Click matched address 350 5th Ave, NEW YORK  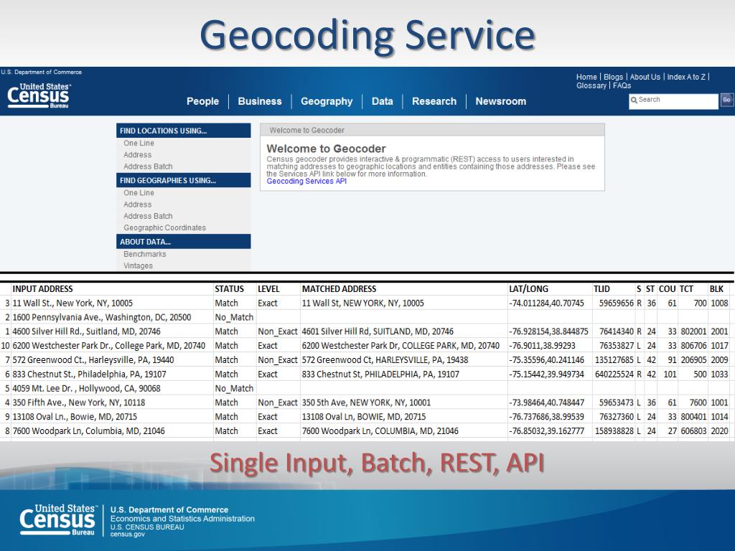(366, 402)
